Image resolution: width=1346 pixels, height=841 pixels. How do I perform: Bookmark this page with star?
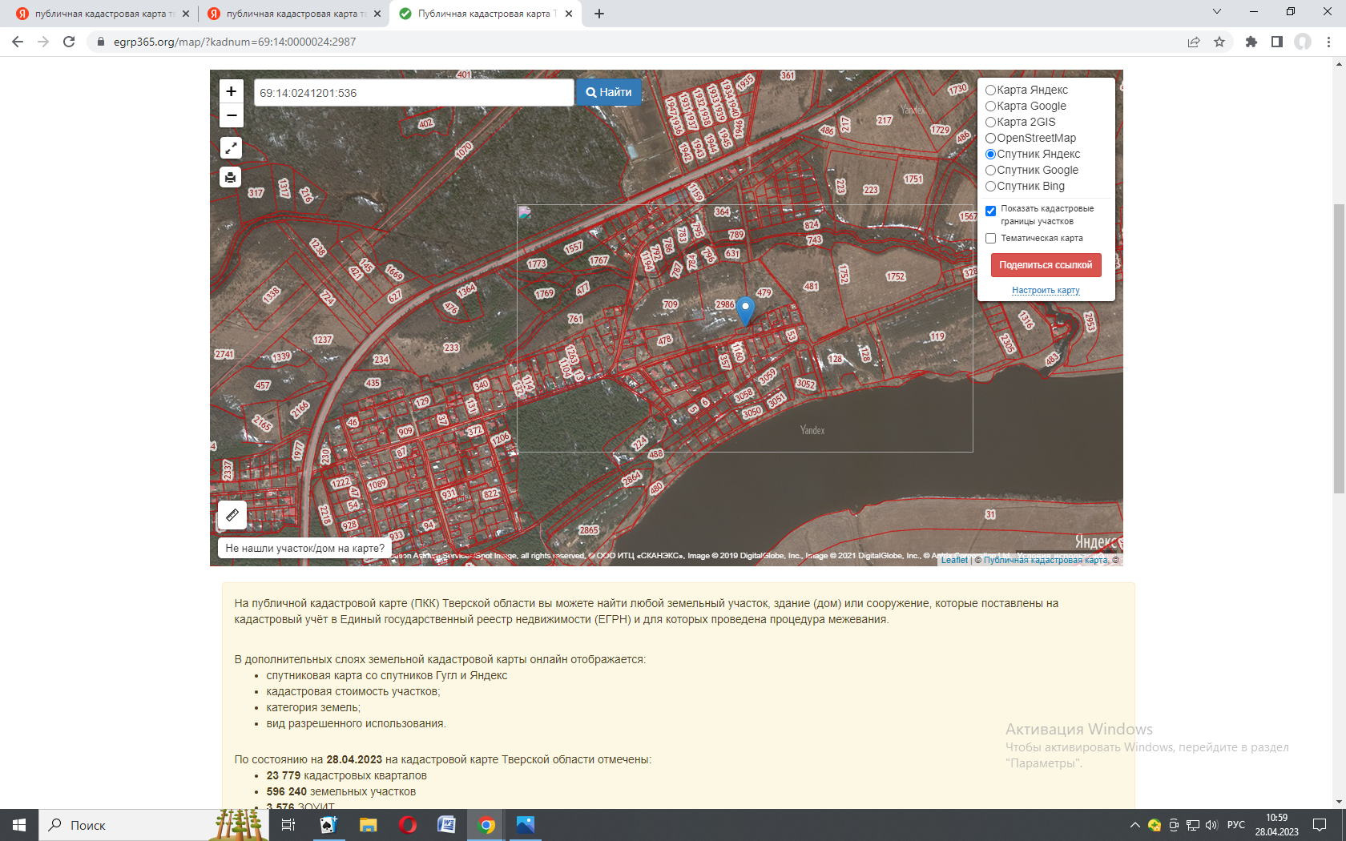click(x=1219, y=42)
